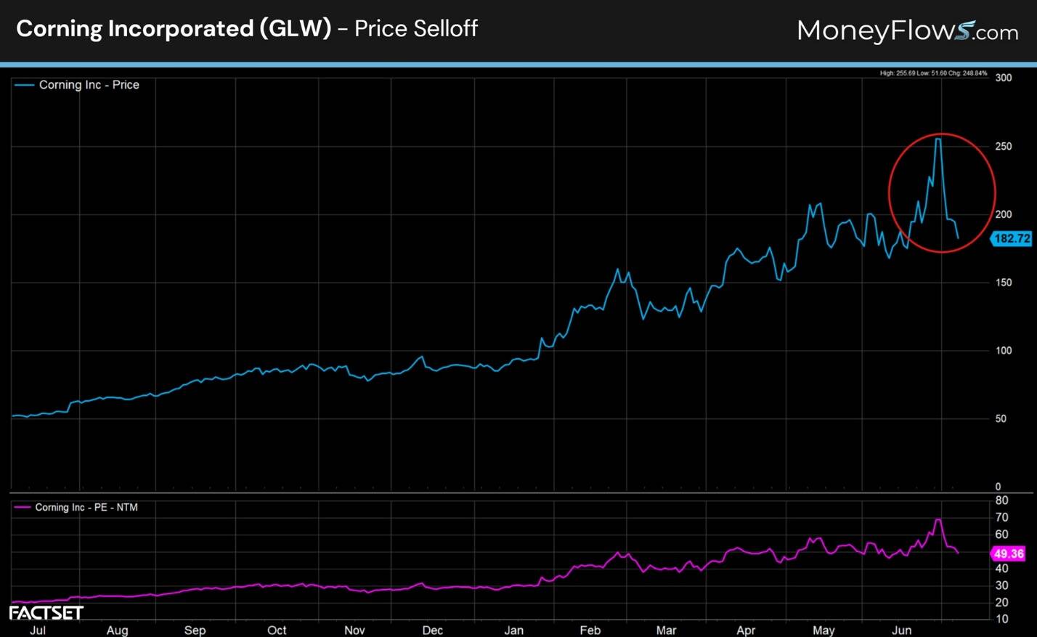The height and width of the screenshot is (637, 1037).
Task: Select the "Price Selloff" subtitle text
Action: [416, 29]
